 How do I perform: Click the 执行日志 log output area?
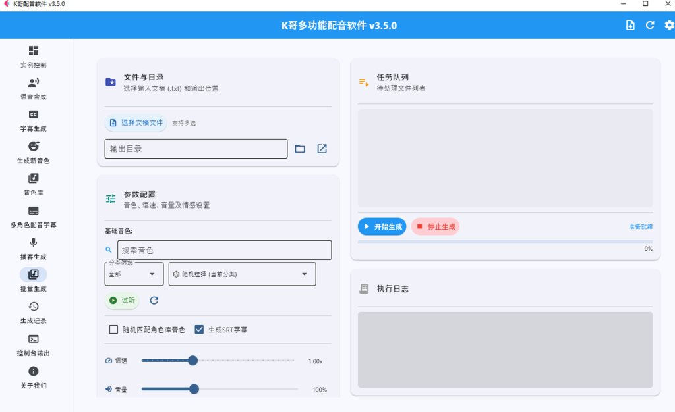point(505,349)
